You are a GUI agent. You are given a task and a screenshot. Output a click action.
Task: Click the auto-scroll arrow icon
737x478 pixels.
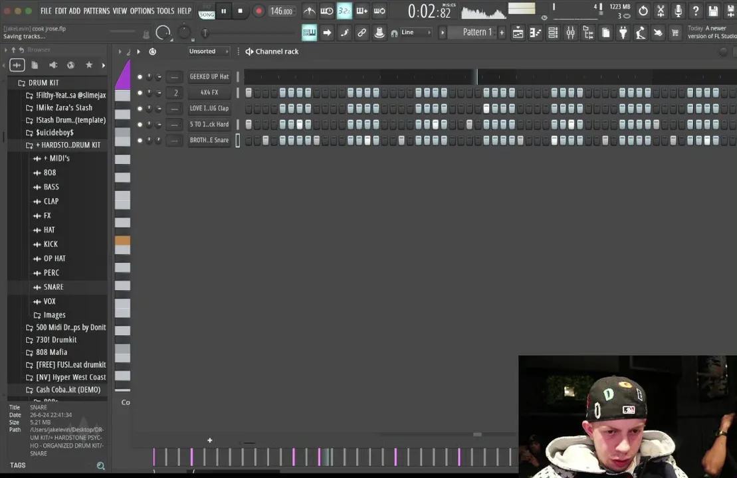coord(327,33)
